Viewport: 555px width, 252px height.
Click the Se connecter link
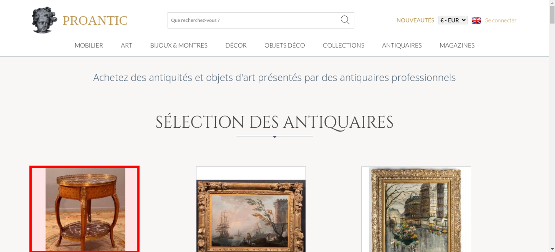coord(501,20)
